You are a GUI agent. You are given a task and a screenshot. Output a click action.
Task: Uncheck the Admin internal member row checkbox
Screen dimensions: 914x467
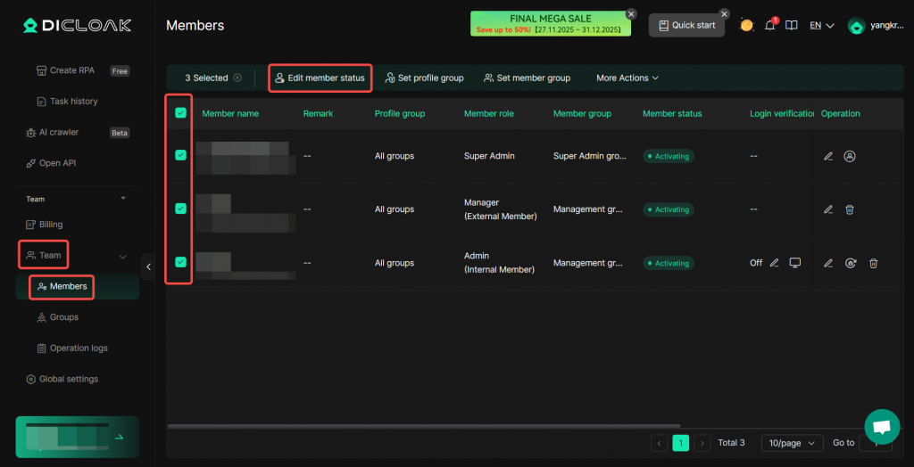tap(181, 262)
